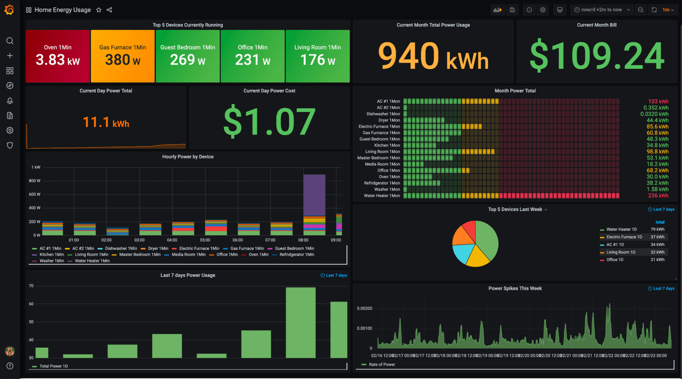Share the dashboard via the share icon
The image size is (682, 379).
point(109,10)
